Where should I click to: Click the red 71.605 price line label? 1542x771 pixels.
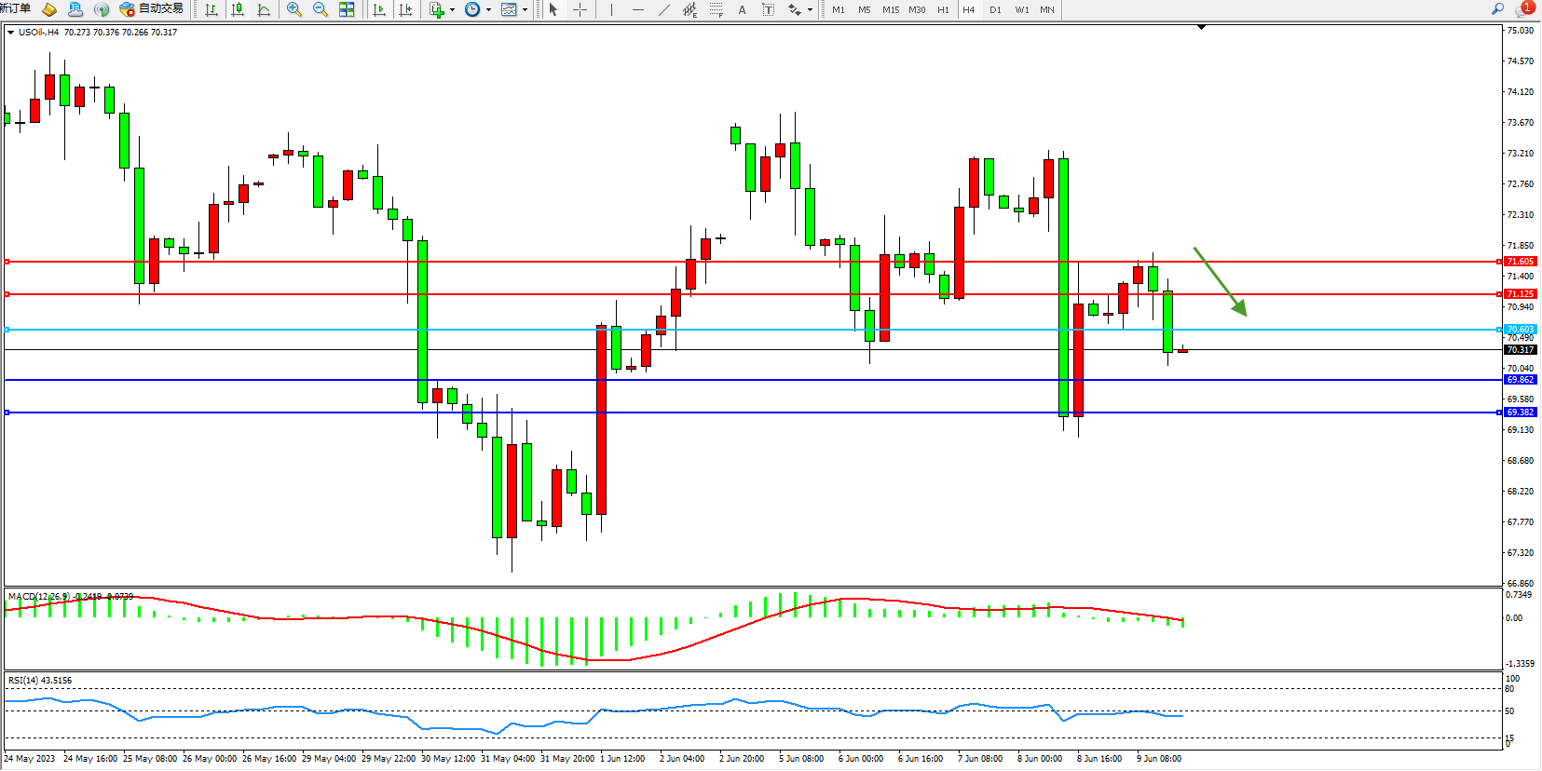click(x=1520, y=262)
